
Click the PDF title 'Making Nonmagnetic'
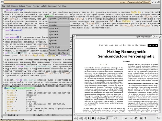[126, 52]
